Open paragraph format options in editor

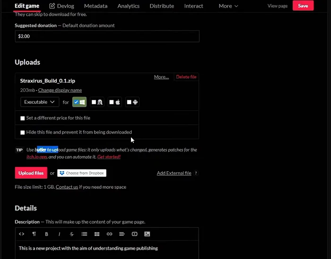(34, 234)
